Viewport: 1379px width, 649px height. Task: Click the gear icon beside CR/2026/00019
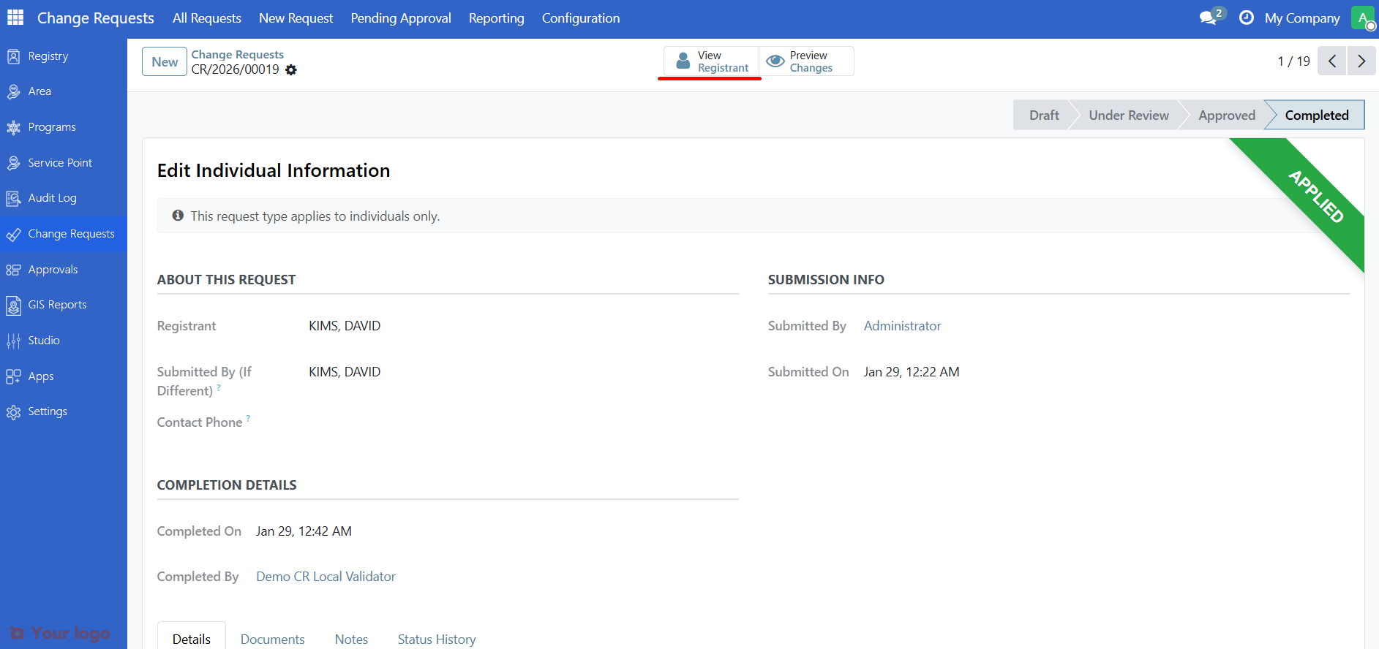click(x=291, y=70)
